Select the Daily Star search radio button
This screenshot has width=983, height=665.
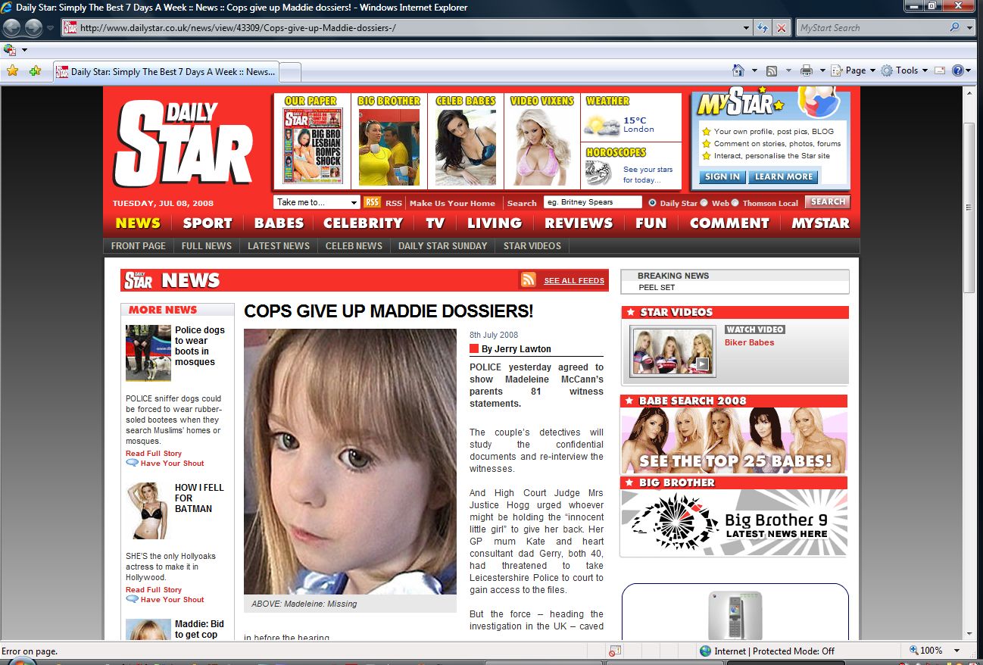652,203
